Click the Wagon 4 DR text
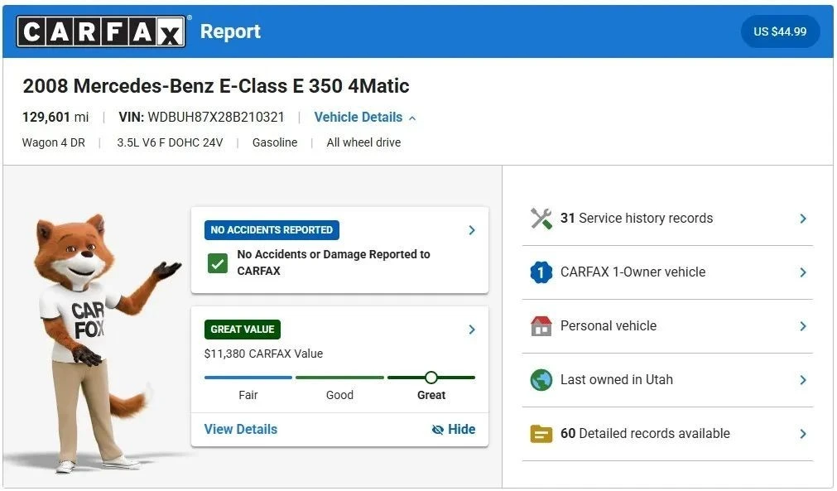This screenshot has width=837, height=491. click(x=53, y=142)
